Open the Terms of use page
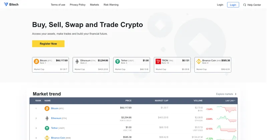 pyautogui.click(x=58, y=5)
